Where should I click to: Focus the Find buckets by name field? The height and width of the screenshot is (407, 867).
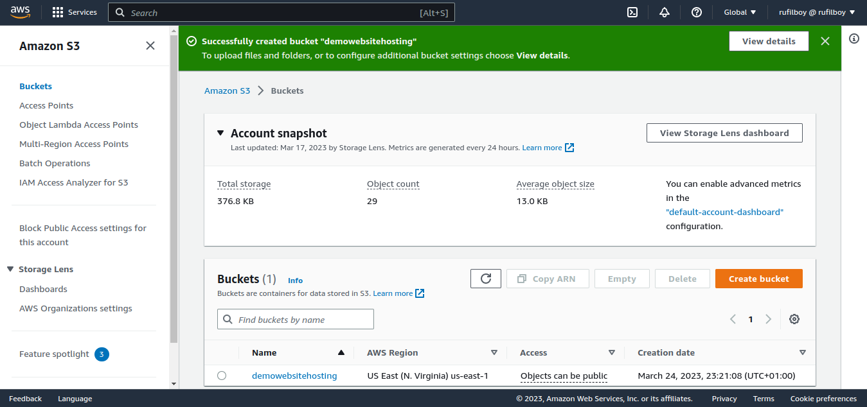click(296, 319)
